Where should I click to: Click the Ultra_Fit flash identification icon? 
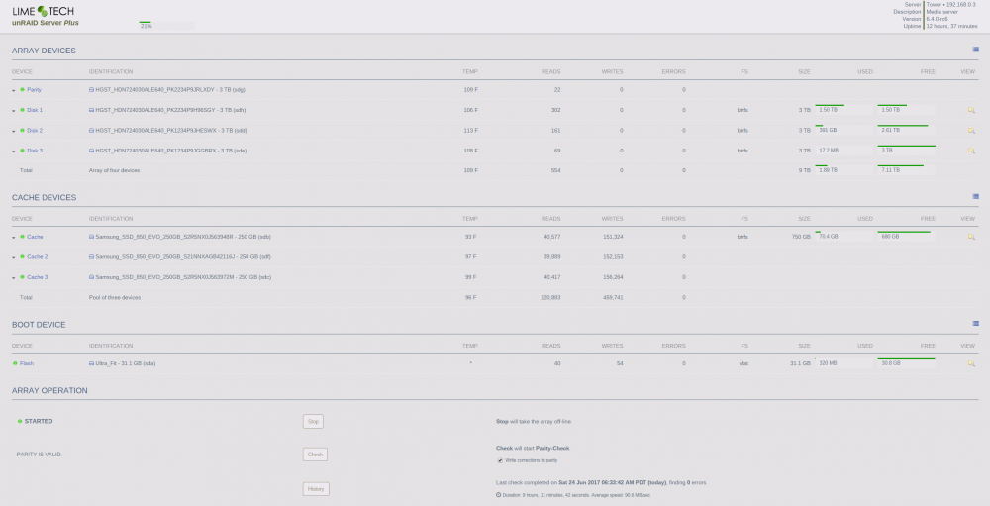[x=91, y=363]
